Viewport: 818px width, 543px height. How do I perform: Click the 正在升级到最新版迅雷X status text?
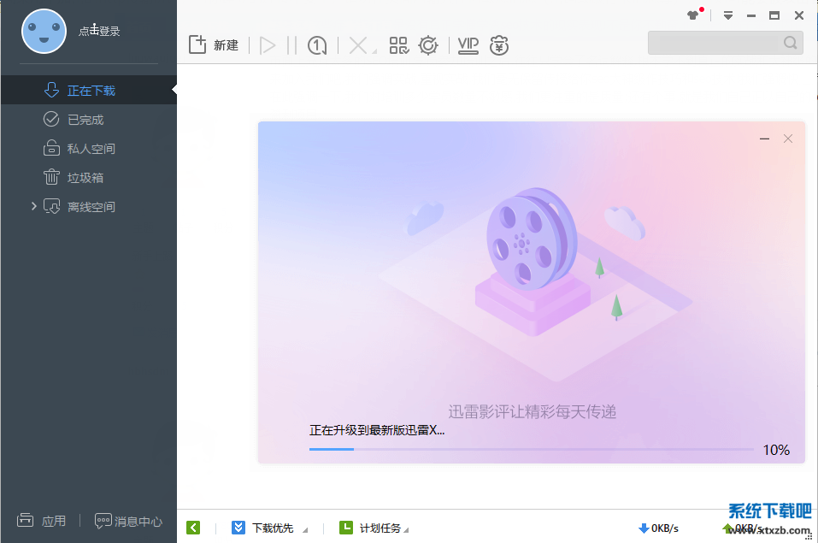377,430
